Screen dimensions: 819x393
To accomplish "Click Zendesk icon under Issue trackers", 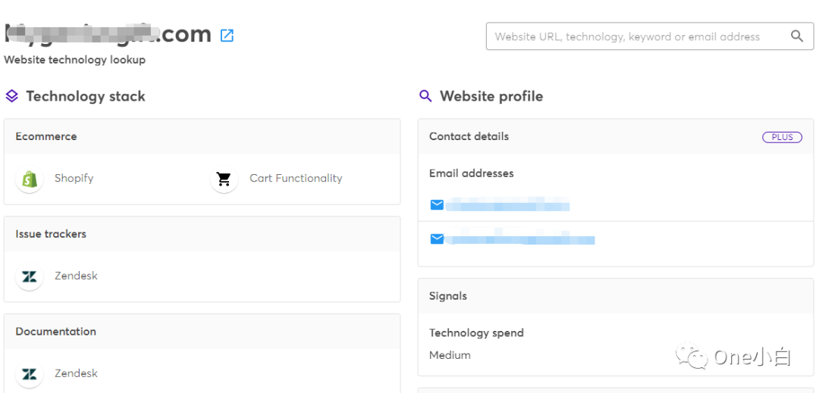I will 30,276.
